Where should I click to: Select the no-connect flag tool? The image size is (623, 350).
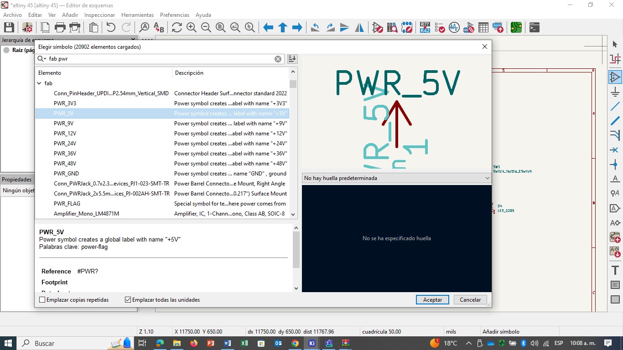point(615,150)
